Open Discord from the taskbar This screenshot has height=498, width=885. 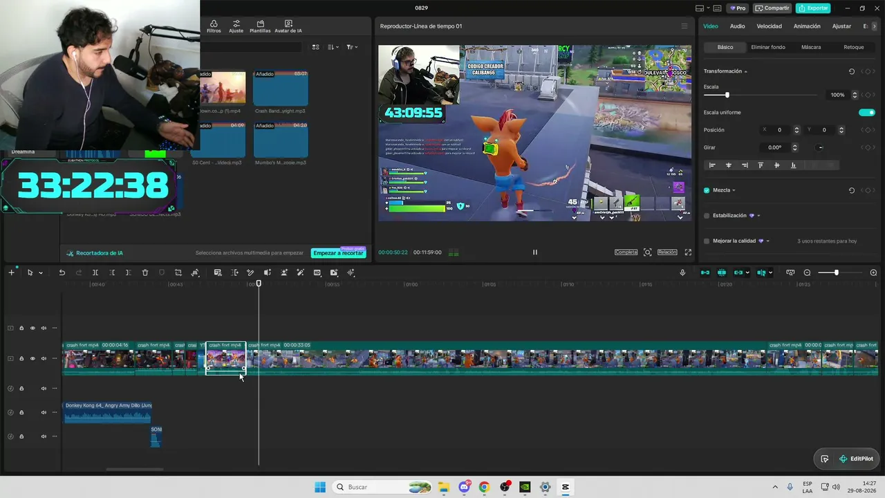464,487
